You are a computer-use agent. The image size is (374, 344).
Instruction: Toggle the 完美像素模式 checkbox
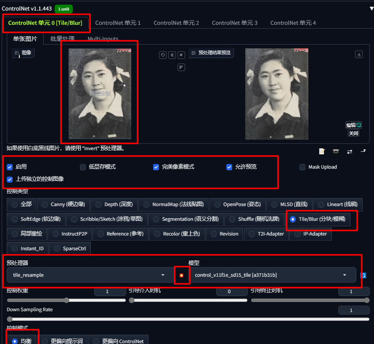[156, 167]
